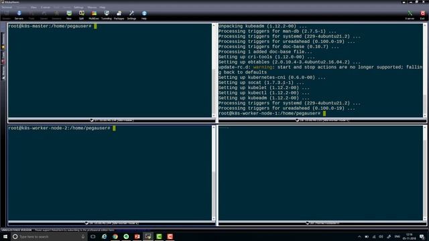Image resolution: width=429 pixels, height=241 pixels.
Task: Click the Split toolbar icon
Action: [x=82, y=15]
